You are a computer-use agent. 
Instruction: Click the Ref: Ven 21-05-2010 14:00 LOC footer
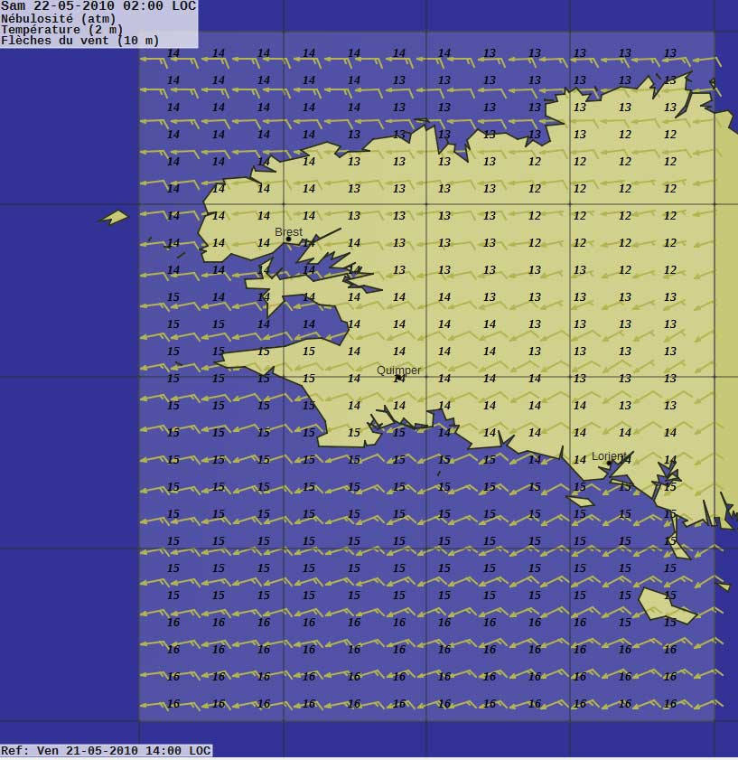click(x=106, y=750)
